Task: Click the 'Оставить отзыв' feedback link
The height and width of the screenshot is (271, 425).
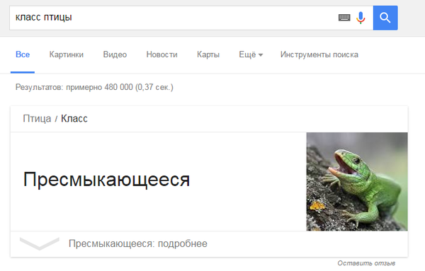Action: point(366,263)
